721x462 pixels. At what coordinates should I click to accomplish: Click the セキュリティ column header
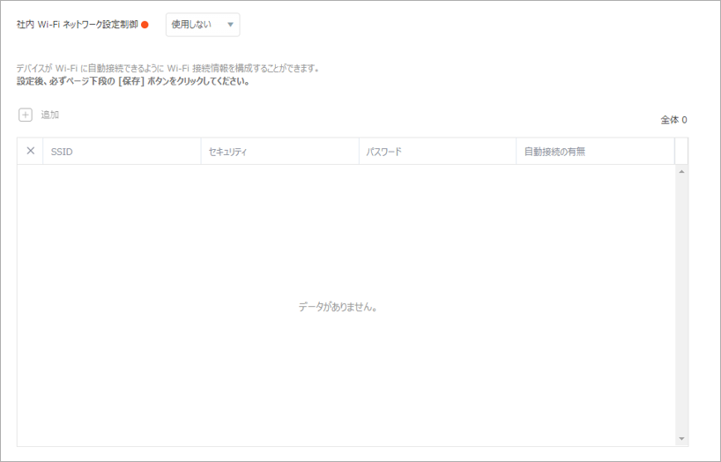tap(280, 152)
